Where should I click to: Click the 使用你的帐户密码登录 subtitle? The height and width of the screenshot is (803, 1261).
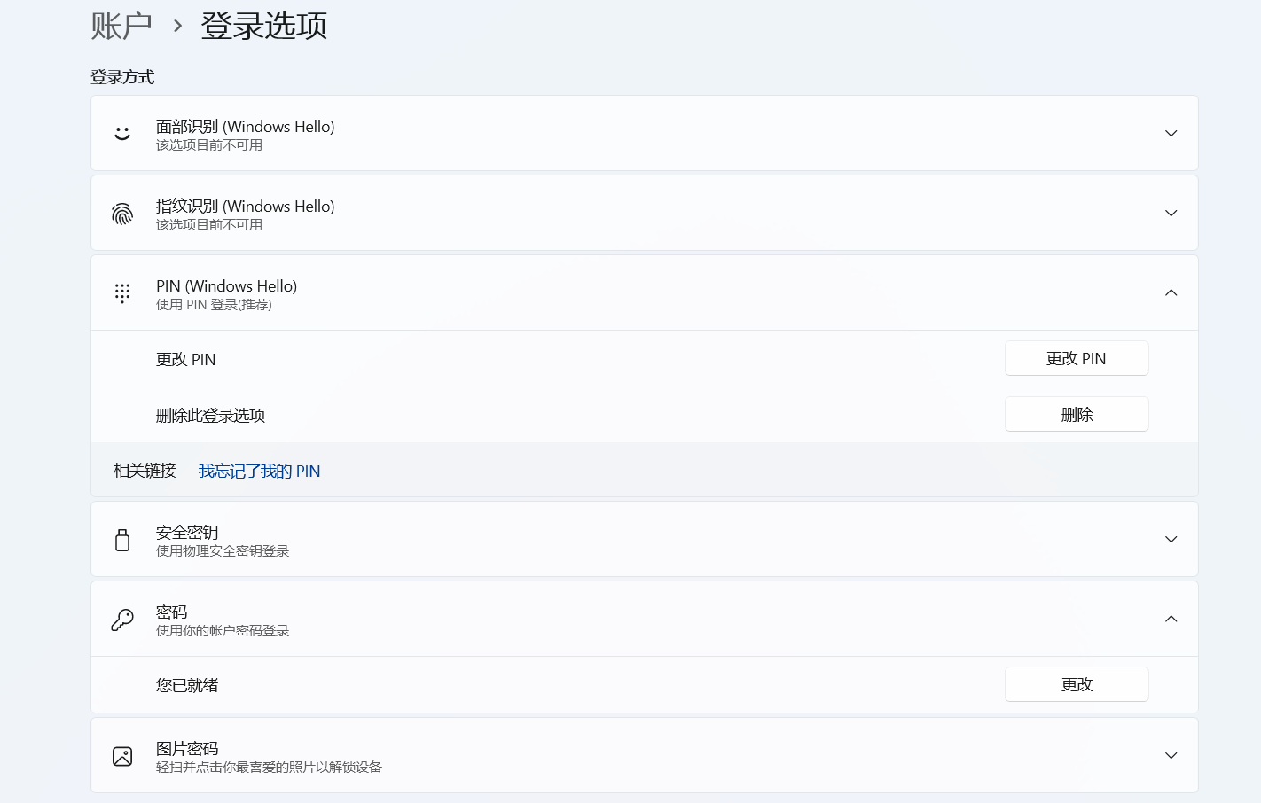click(x=223, y=631)
